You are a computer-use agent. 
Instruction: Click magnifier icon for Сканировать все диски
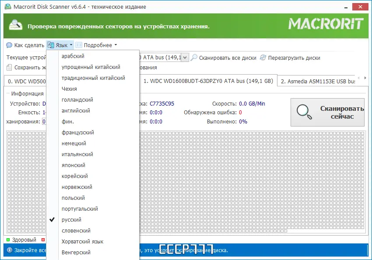click(x=194, y=58)
